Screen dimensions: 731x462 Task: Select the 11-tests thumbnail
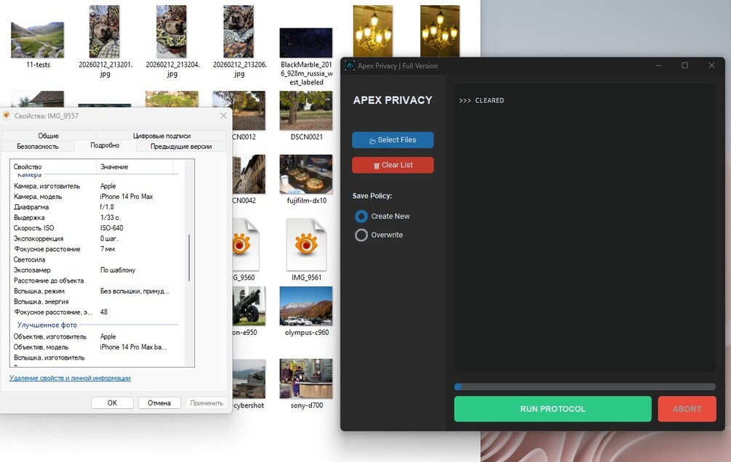pyautogui.click(x=38, y=40)
